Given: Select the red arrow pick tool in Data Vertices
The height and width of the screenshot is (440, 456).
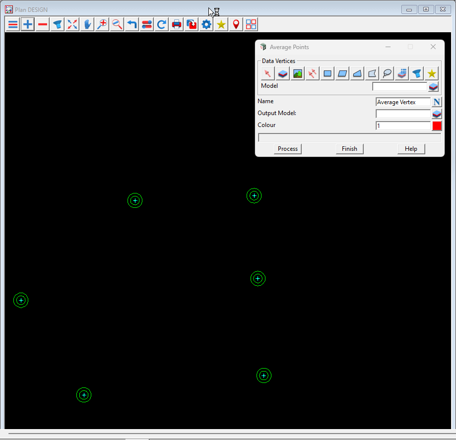Looking at the screenshot, I should coord(268,73).
